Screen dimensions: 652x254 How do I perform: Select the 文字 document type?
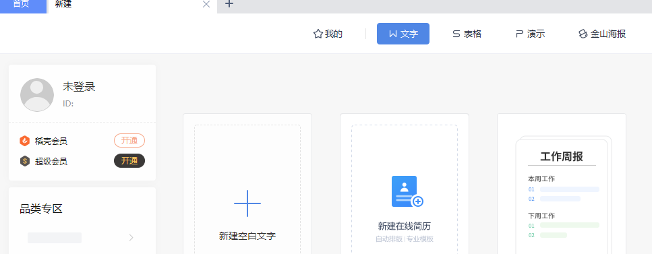pos(403,34)
